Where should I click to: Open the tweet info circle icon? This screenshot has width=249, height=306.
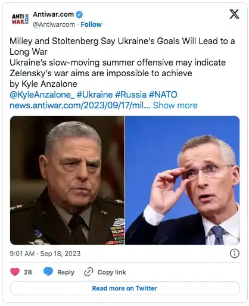(x=235, y=254)
